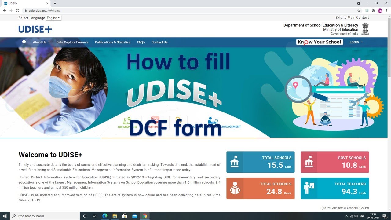The height and width of the screenshot is (220, 391).
Task: Open the Wi-Fi network tray icon
Action: pos(351,216)
